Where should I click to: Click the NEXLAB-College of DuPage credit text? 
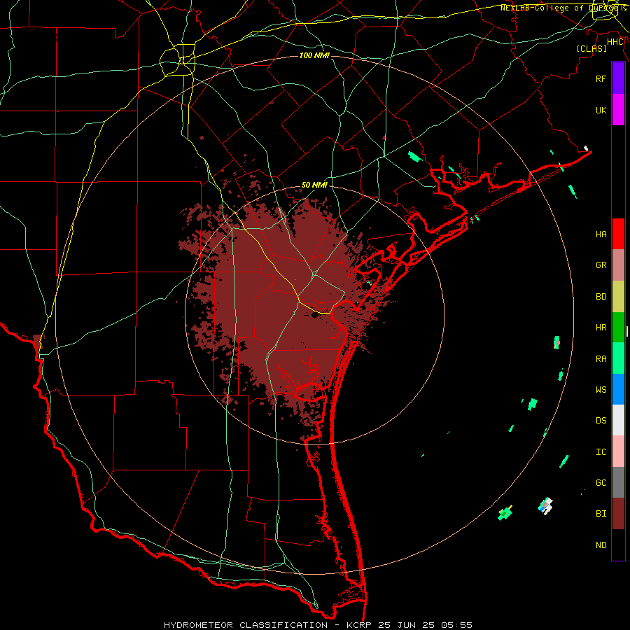coord(563,8)
